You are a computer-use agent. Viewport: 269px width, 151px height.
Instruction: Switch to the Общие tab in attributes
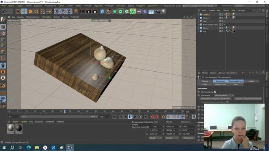[x=205, y=81]
